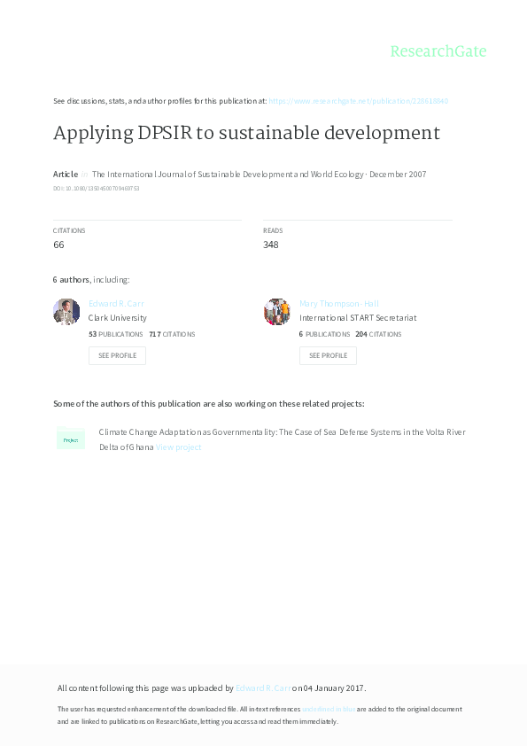Screen dimensions: 527x746
Task: Click the DOI number text
Action: coord(96,189)
